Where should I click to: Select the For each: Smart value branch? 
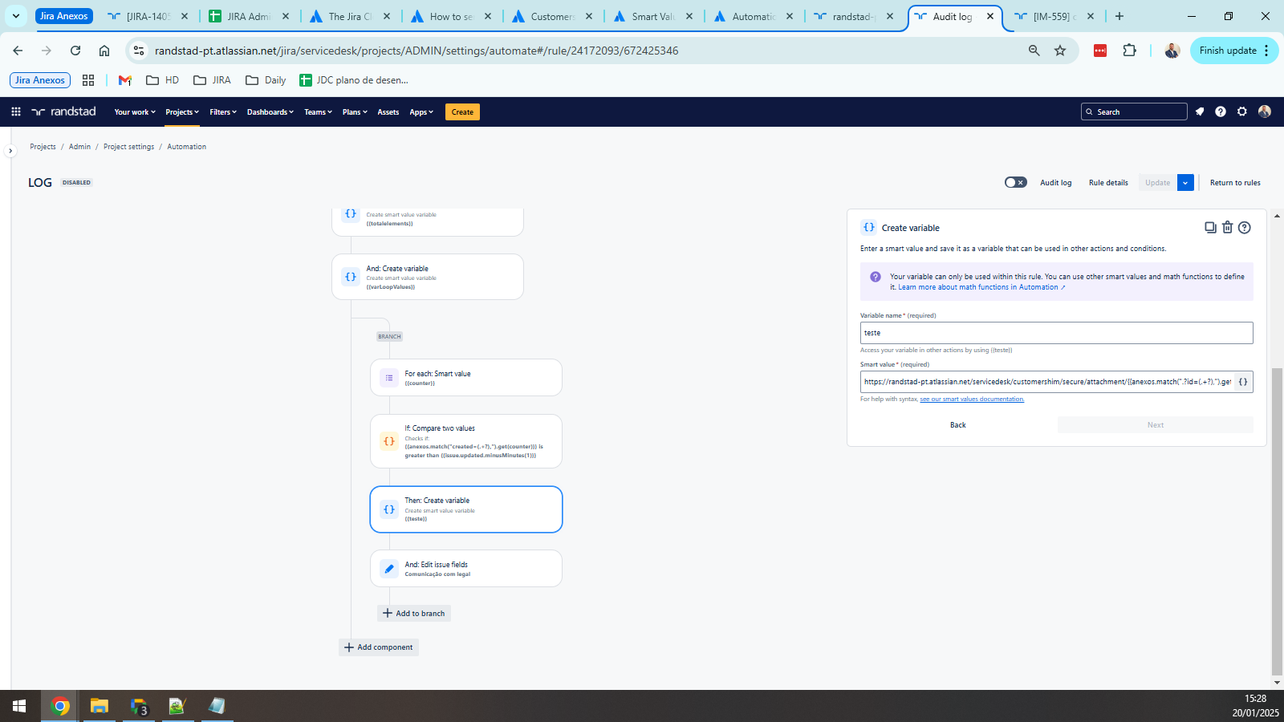coord(466,378)
